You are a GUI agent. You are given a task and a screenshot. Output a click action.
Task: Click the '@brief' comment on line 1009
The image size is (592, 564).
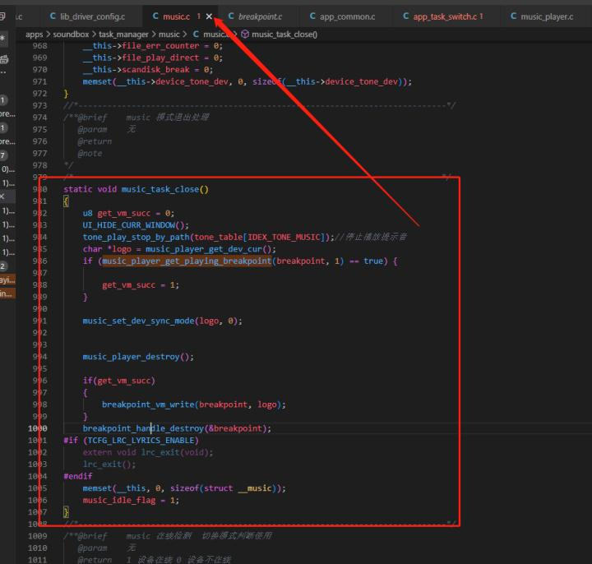(92, 536)
